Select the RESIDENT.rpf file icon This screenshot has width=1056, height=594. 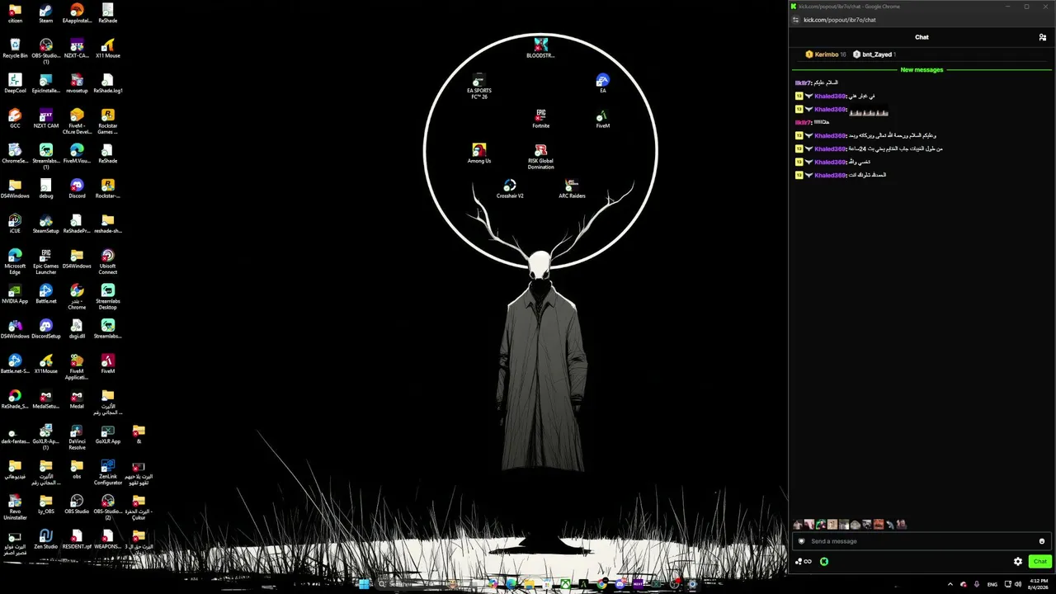point(77,539)
